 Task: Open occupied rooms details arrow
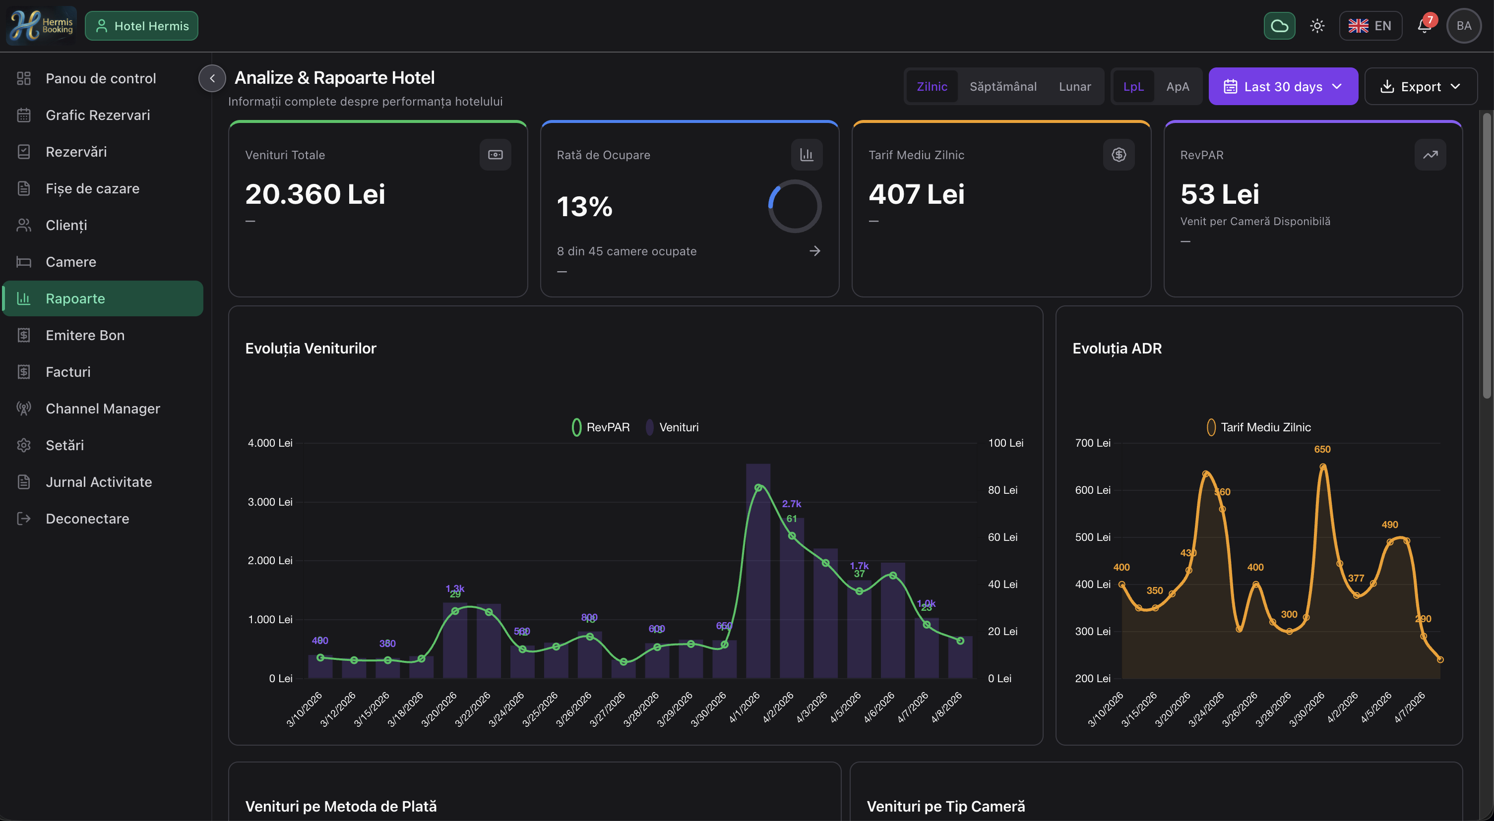tap(814, 251)
